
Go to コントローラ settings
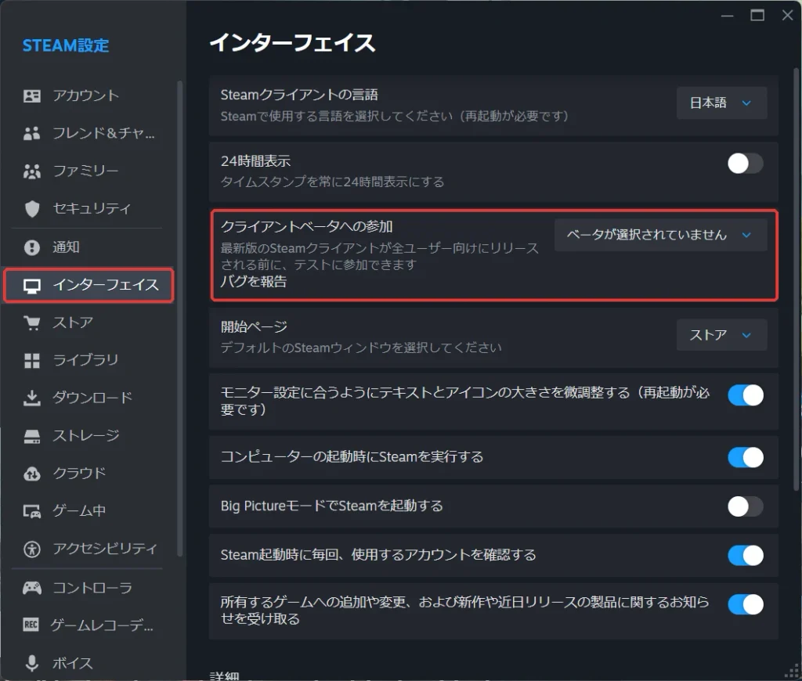[89, 588]
